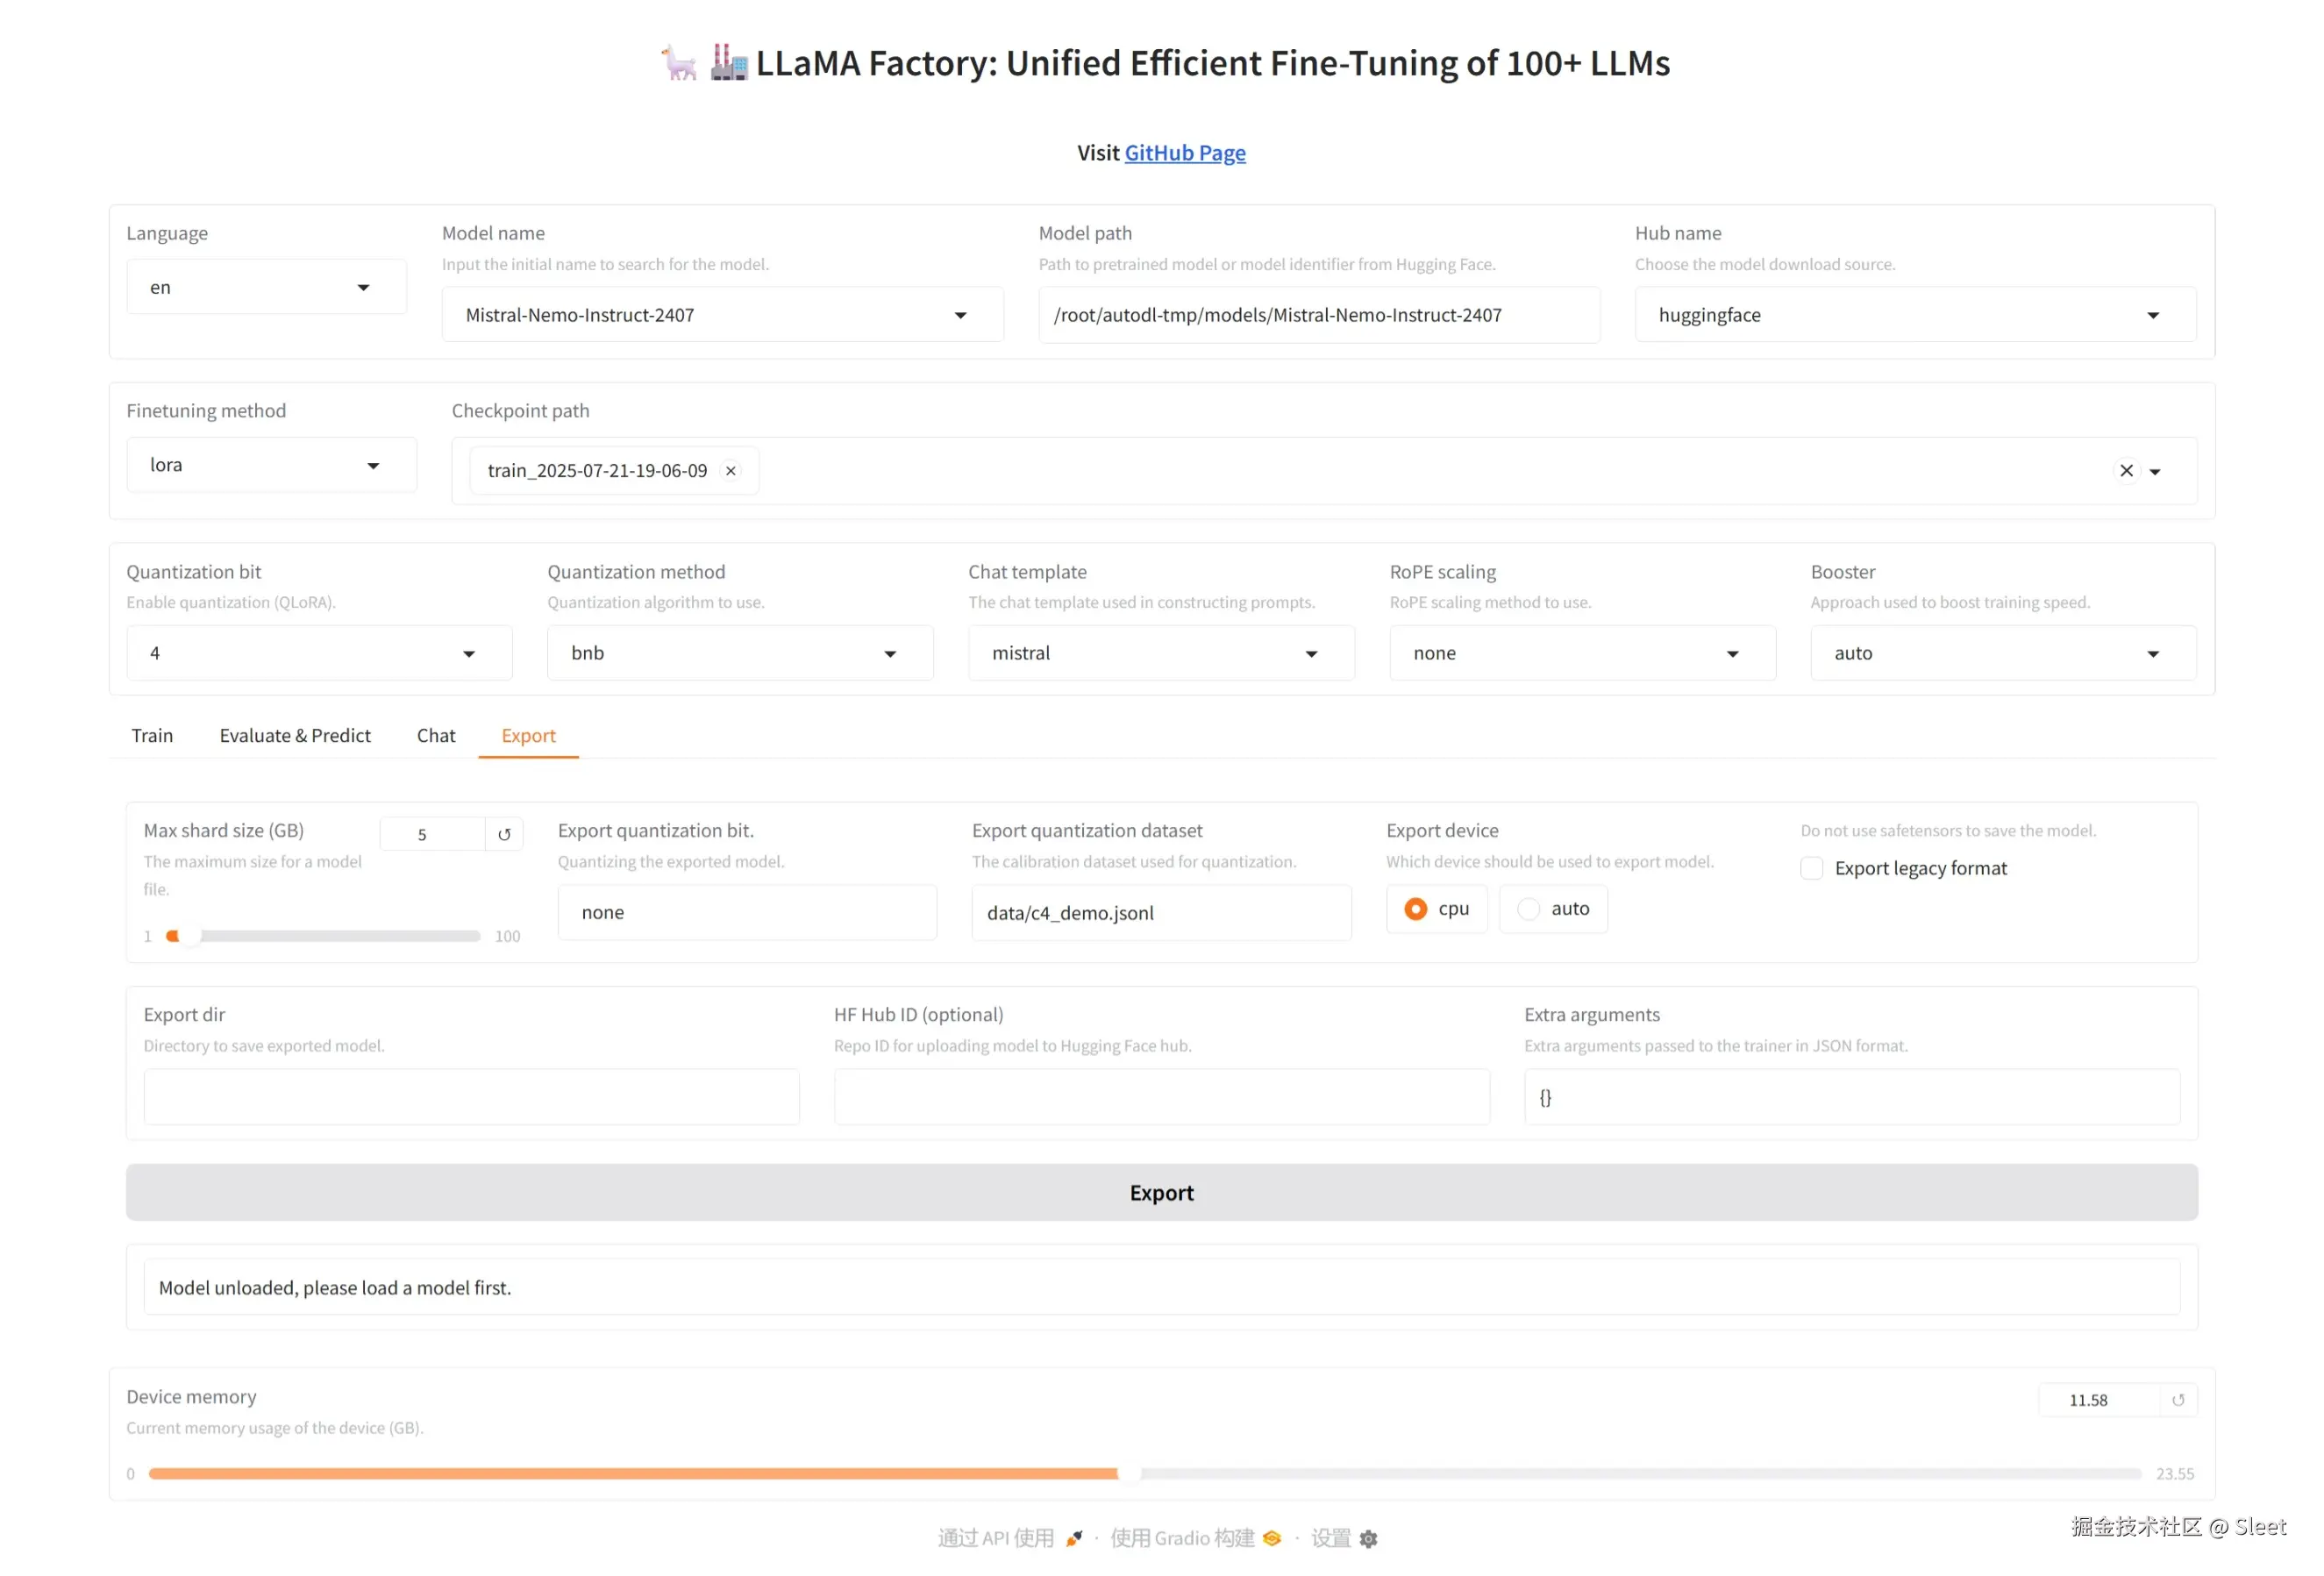Remove the train_2025-07-21-19-06-09 checkpoint tag
2324x1576 pixels.
(x=731, y=471)
